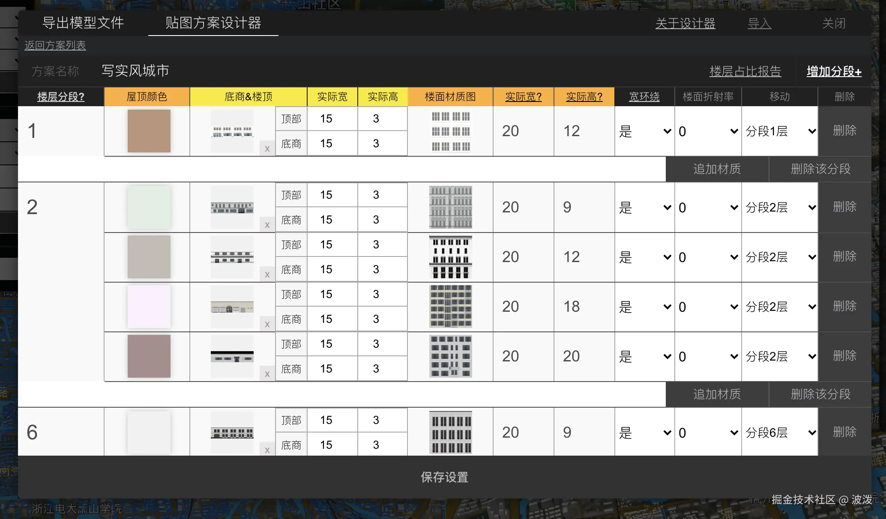Screen dimensions: 886x519
Task: Click storefront thumbnail in segment 1 row
Action: tap(232, 131)
